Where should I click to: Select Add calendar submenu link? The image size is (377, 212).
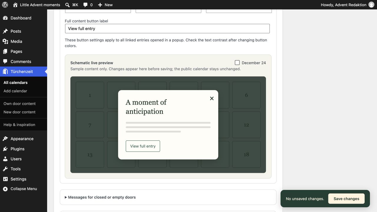(15, 91)
